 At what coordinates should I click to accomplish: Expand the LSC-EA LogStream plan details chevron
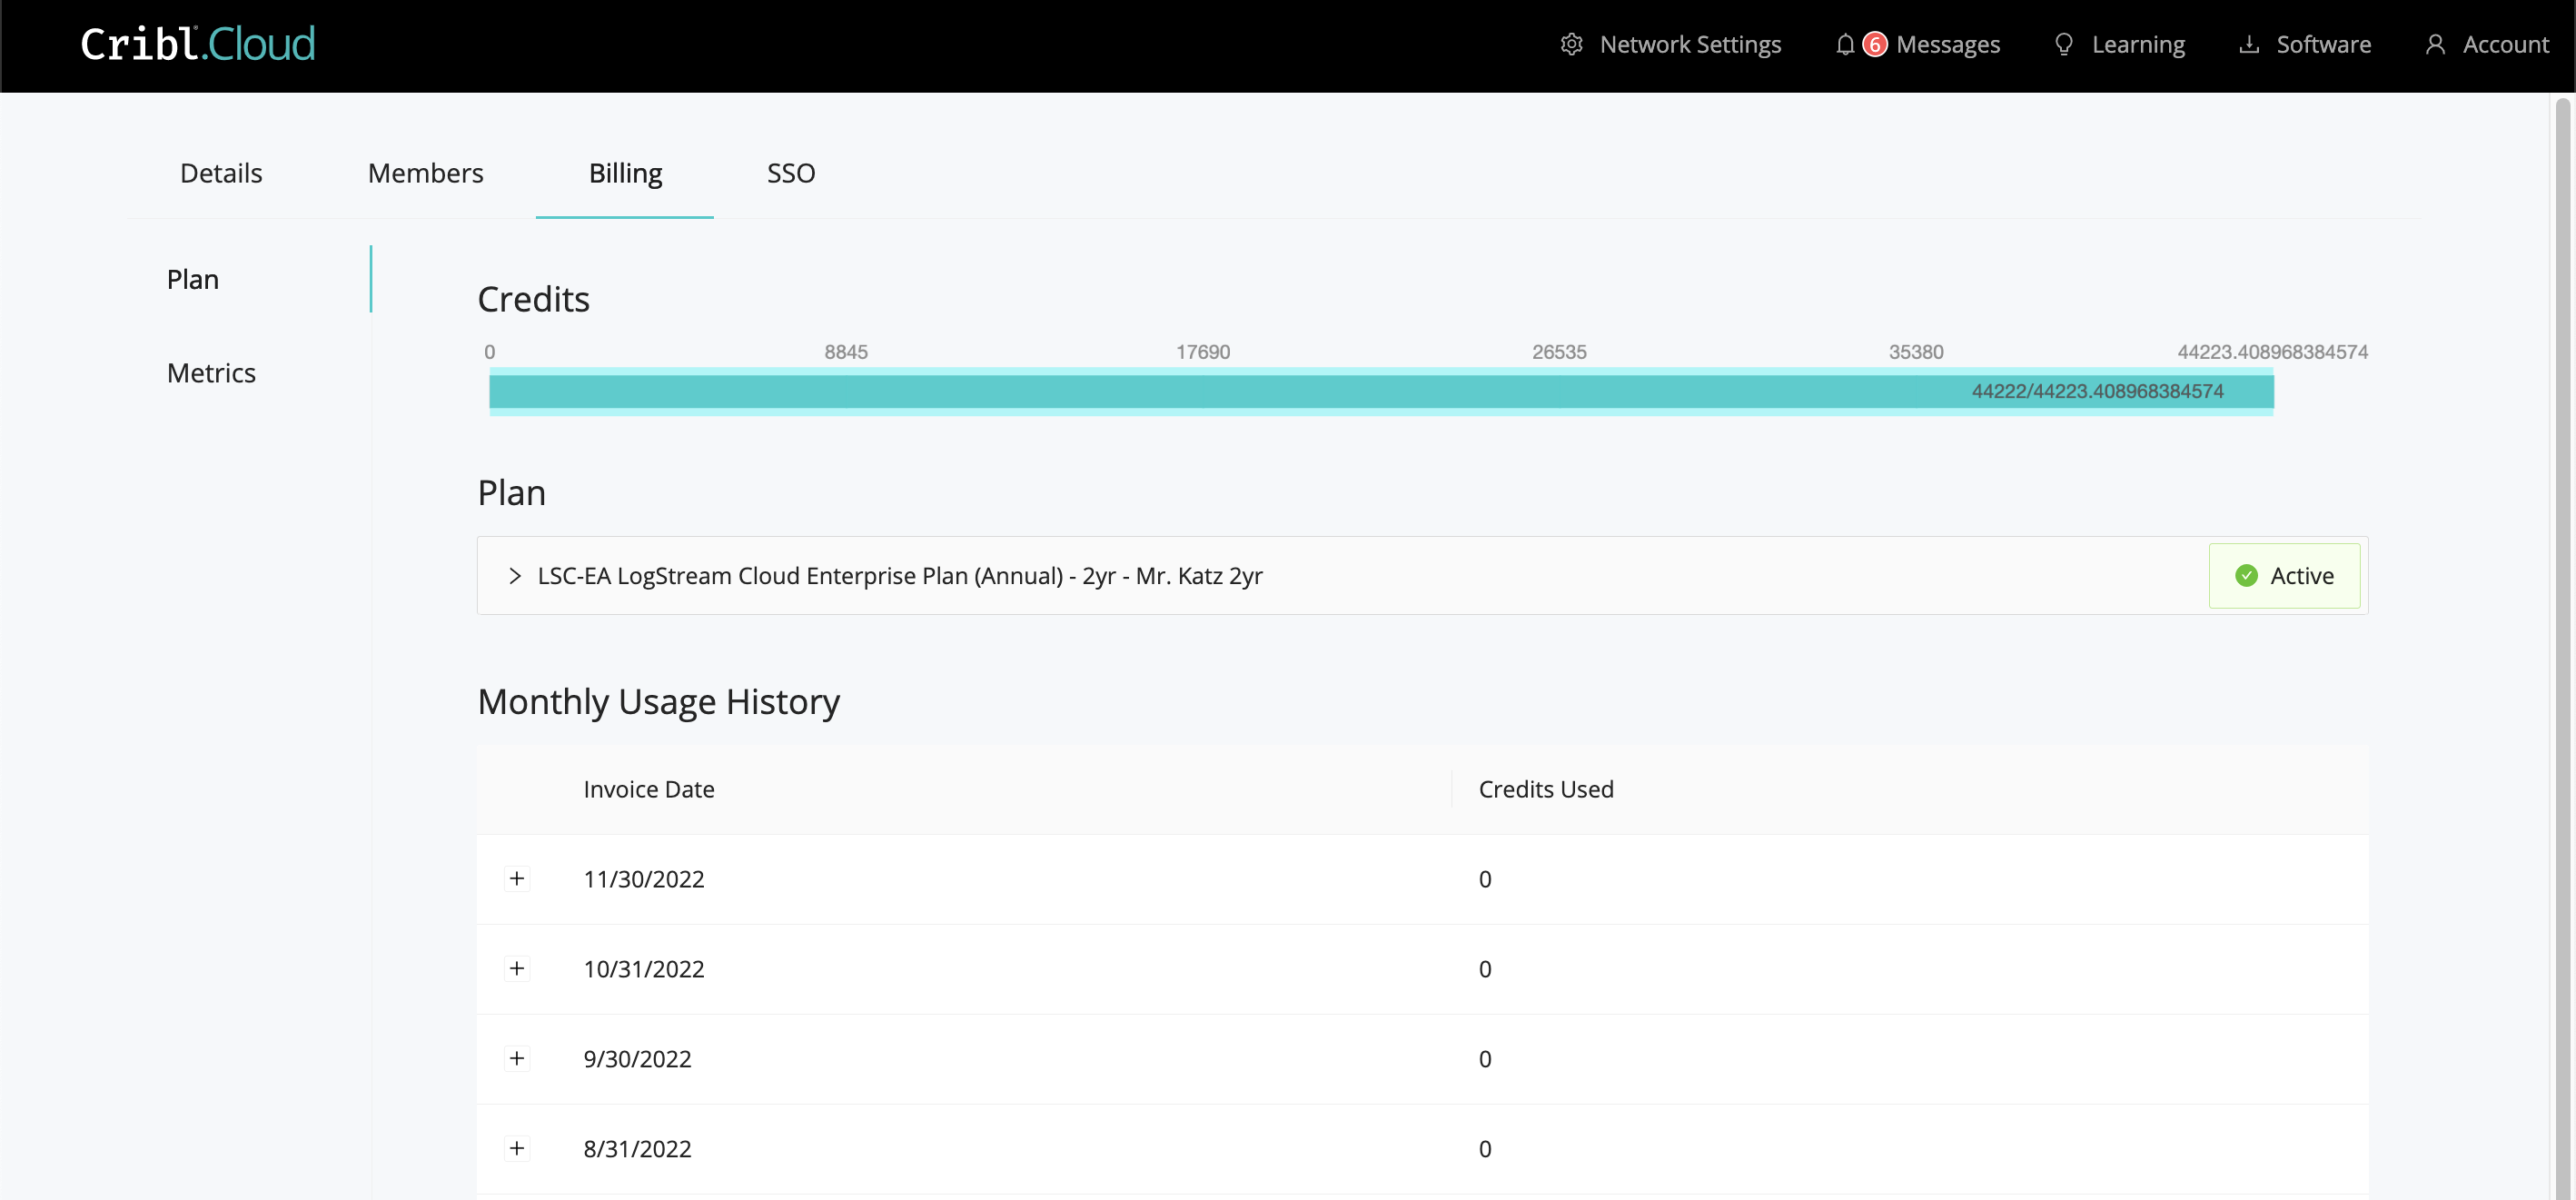pos(515,576)
